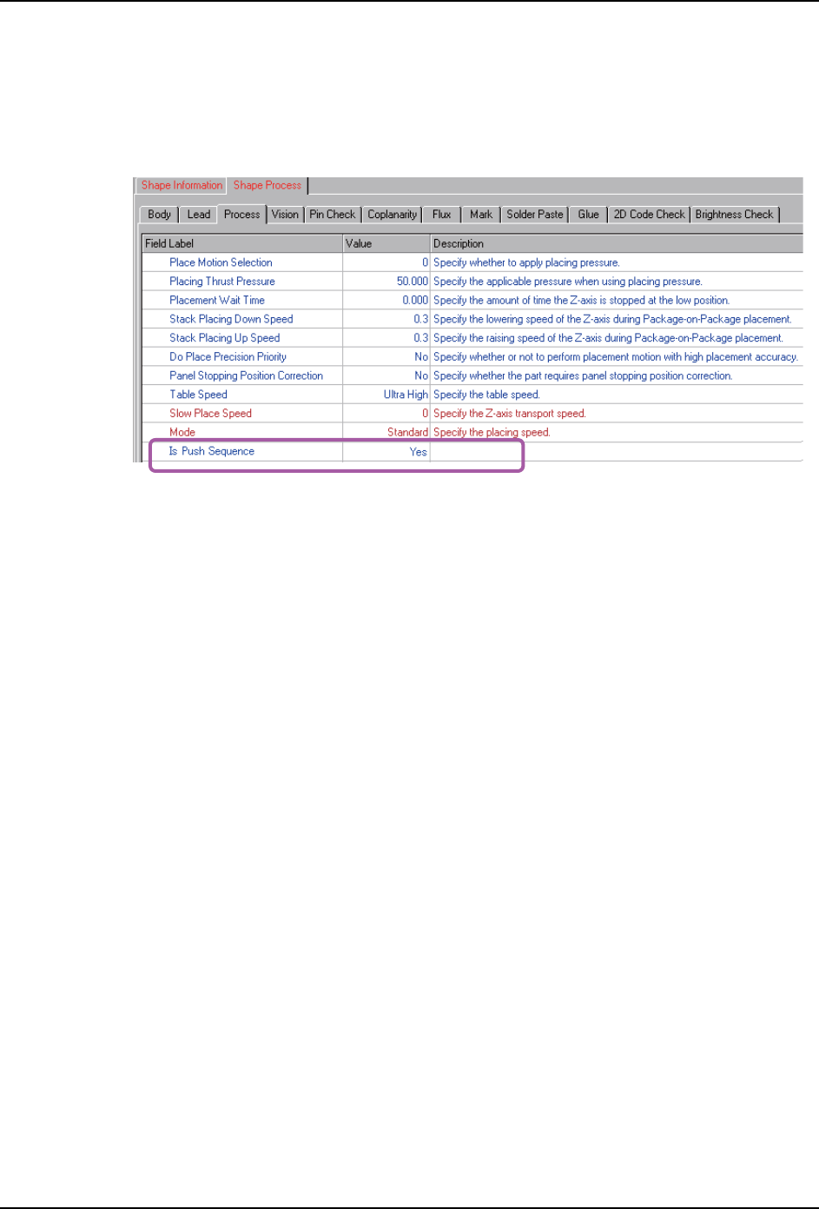Switch to the Vision tab
This screenshot has width=819, height=1209.
(x=285, y=215)
